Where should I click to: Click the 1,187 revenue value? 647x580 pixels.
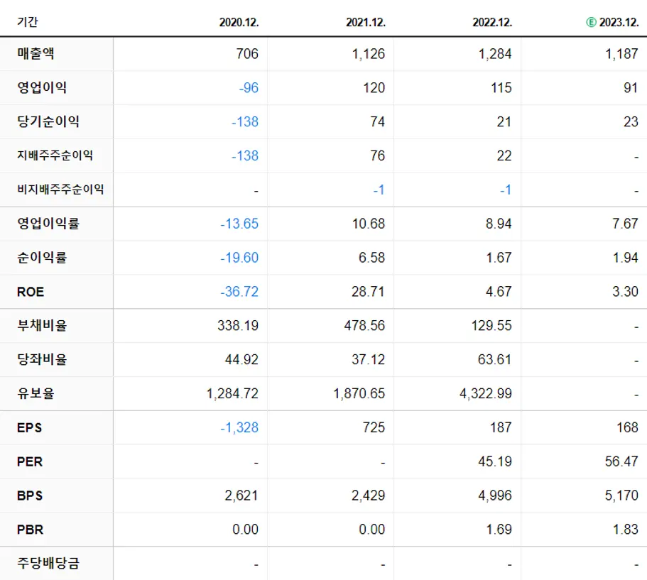(x=622, y=54)
